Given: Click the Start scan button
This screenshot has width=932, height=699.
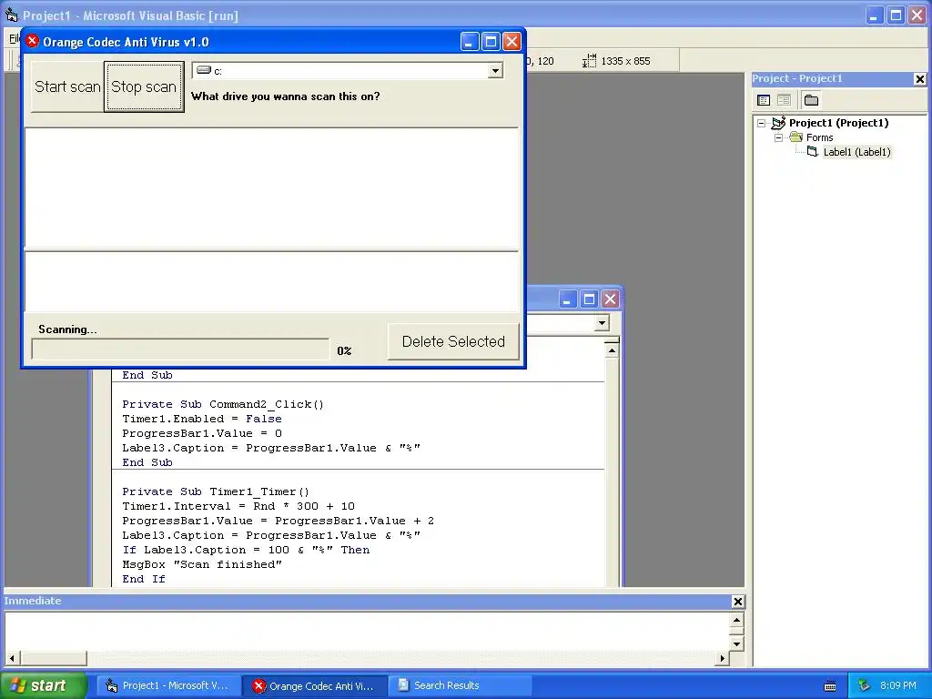Looking at the screenshot, I should (x=67, y=86).
